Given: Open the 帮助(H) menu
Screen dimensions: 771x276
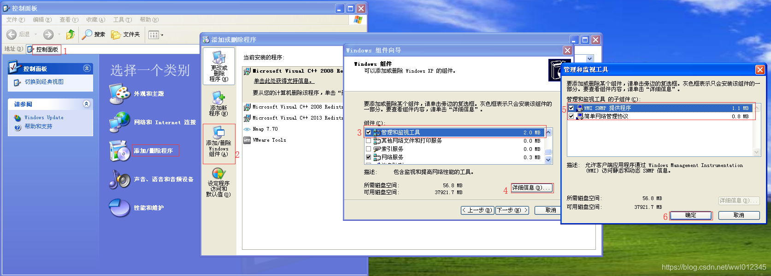Looking at the screenshot, I should [149, 20].
